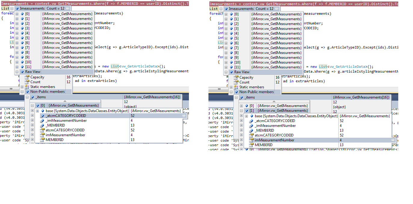Click MEMBERID property icon in left screenshot
Viewport: 413px width, 204px height.
(42, 140)
